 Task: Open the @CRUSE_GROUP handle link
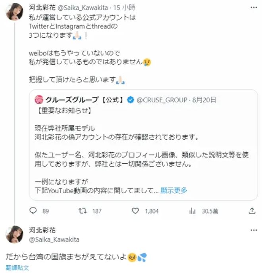(x=162, y=100)
